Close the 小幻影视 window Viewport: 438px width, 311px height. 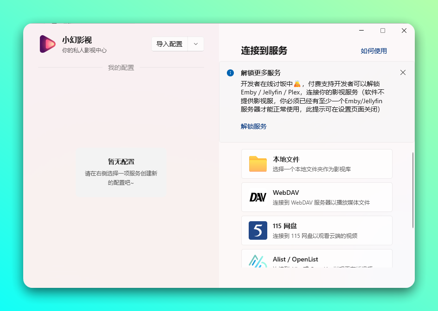pos(404,31)
